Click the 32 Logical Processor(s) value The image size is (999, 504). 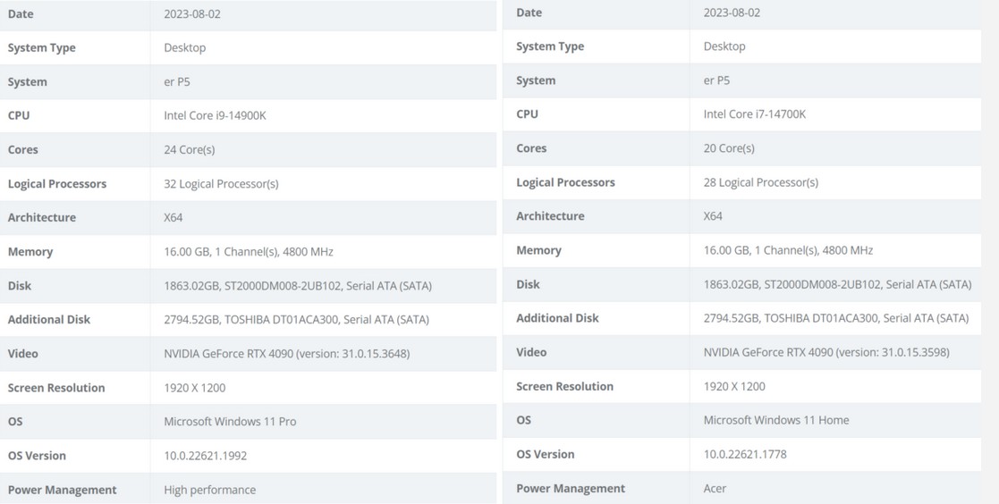click(221, 184)
